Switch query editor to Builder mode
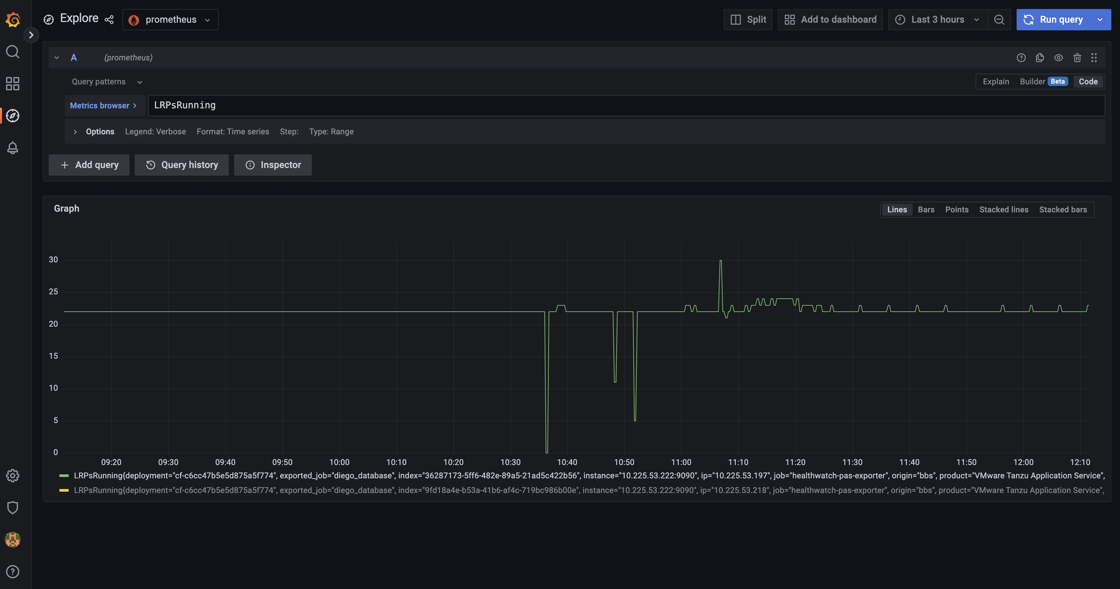Screen dimensions: 1120x589 1032,82
